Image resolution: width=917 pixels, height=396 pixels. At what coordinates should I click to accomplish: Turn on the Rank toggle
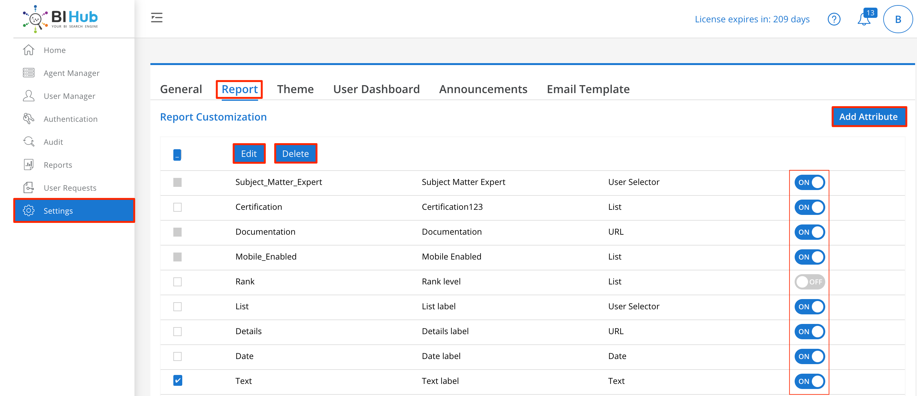[810, 282]
